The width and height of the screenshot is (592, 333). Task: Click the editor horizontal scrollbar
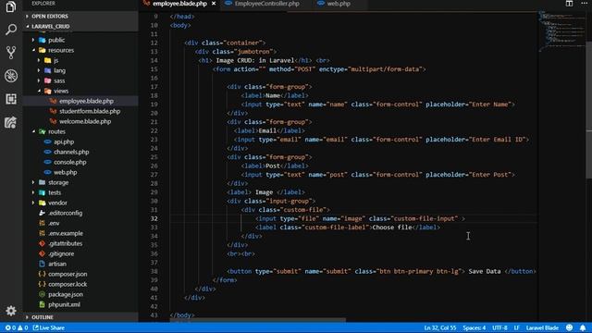tap(257, 320)
